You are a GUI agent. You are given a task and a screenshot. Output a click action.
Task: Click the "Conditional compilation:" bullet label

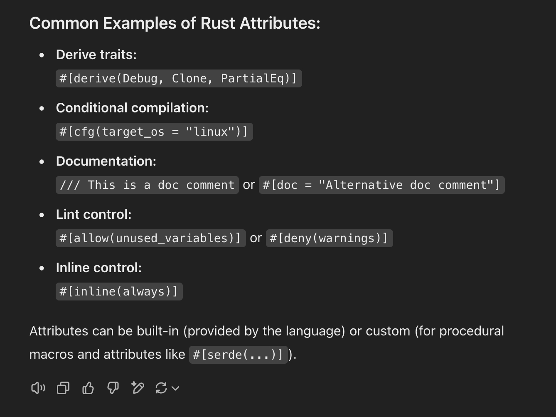pos(132,108)
